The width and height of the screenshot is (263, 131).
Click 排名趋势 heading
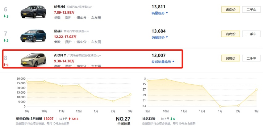pos(149,119)
